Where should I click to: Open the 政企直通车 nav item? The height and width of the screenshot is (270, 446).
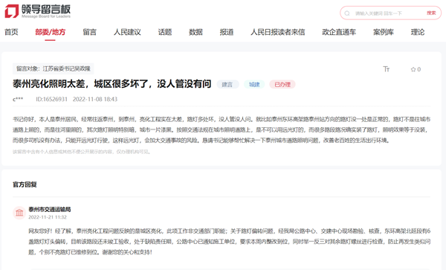[339, 32]
